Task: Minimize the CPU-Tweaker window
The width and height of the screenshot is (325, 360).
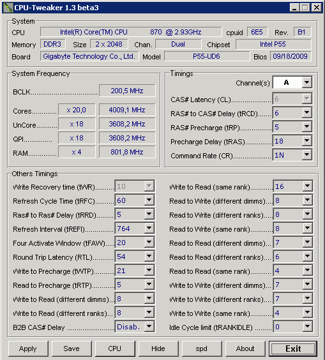Action: [x=295, y=8]
